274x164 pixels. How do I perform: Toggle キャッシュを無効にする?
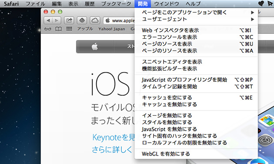(x=196, y=104)
